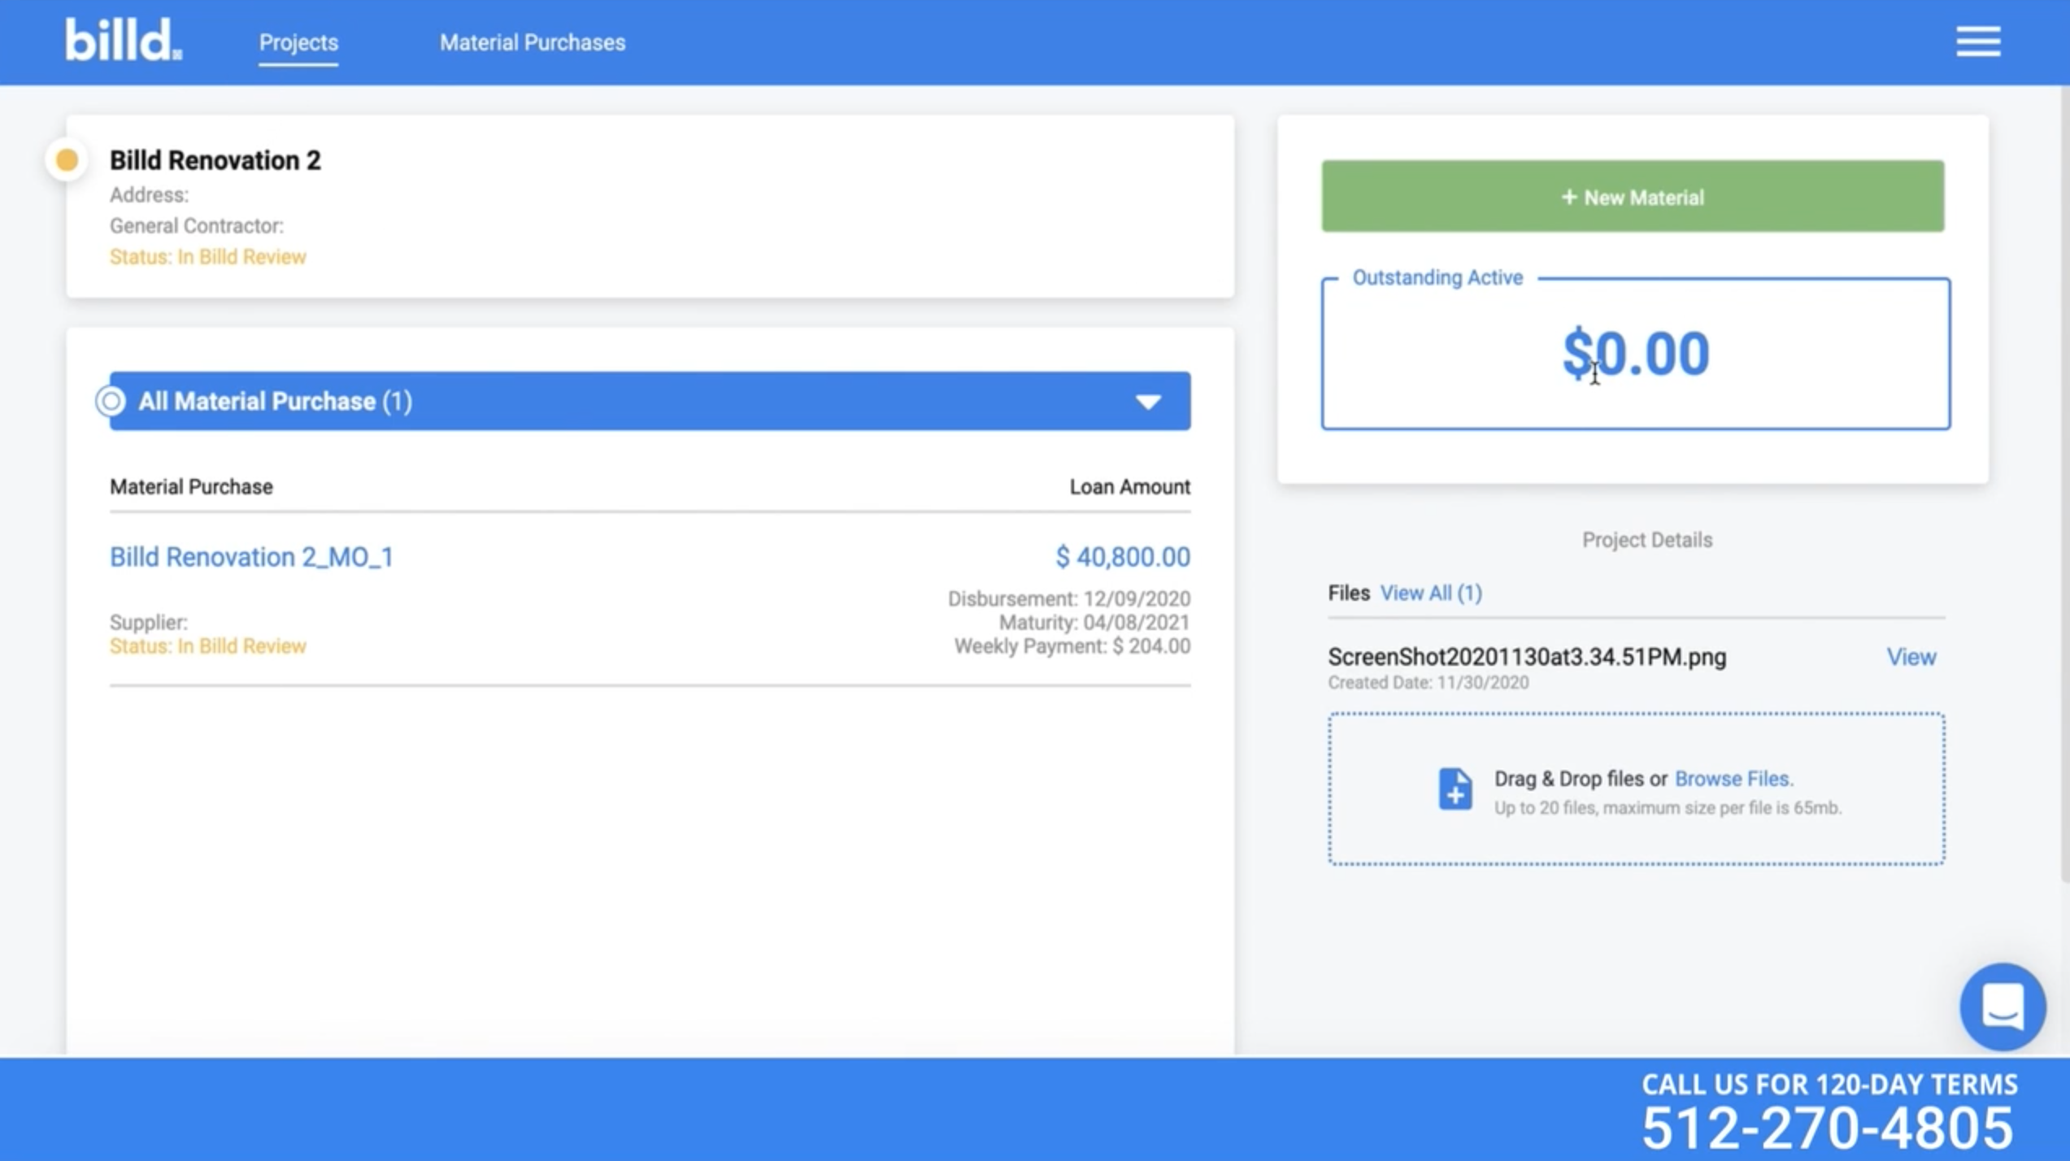2070x1161 pixels.
Task: Click the General Contractor: label
Action: [x=197, y=226]
